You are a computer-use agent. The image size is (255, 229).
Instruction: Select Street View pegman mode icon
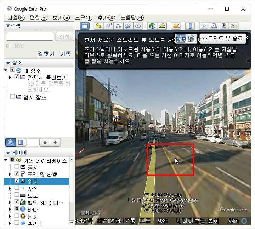[181, 39]
